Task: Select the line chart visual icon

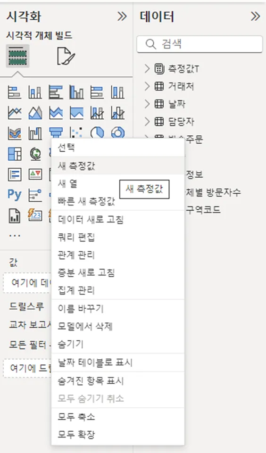Action: tap(15, 113)
